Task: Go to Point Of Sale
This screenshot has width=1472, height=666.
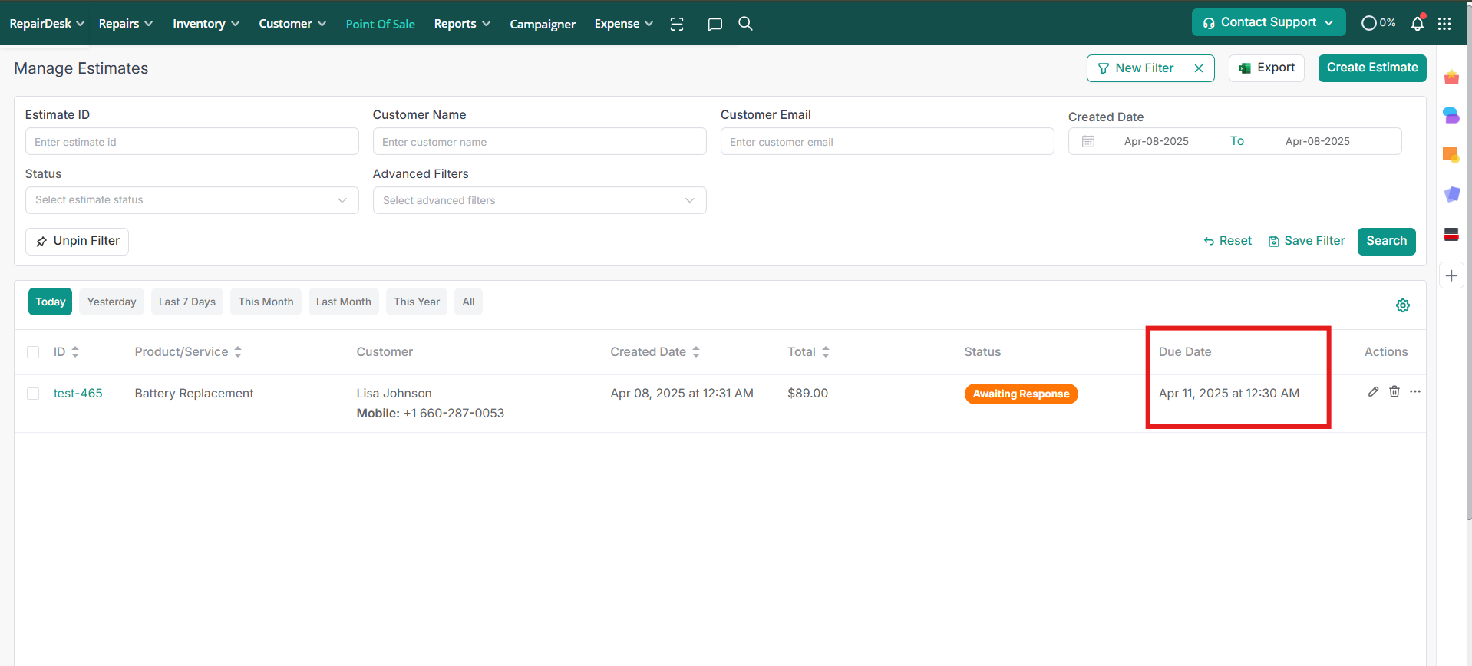Action: (x=380, y=24)
